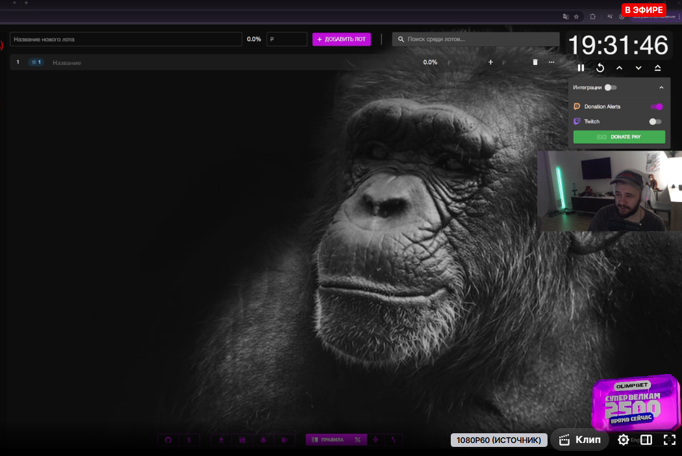Click the dollar sign icon in bottom toolbar
Viewport: 682px width, 456px height.
(189, 440)
